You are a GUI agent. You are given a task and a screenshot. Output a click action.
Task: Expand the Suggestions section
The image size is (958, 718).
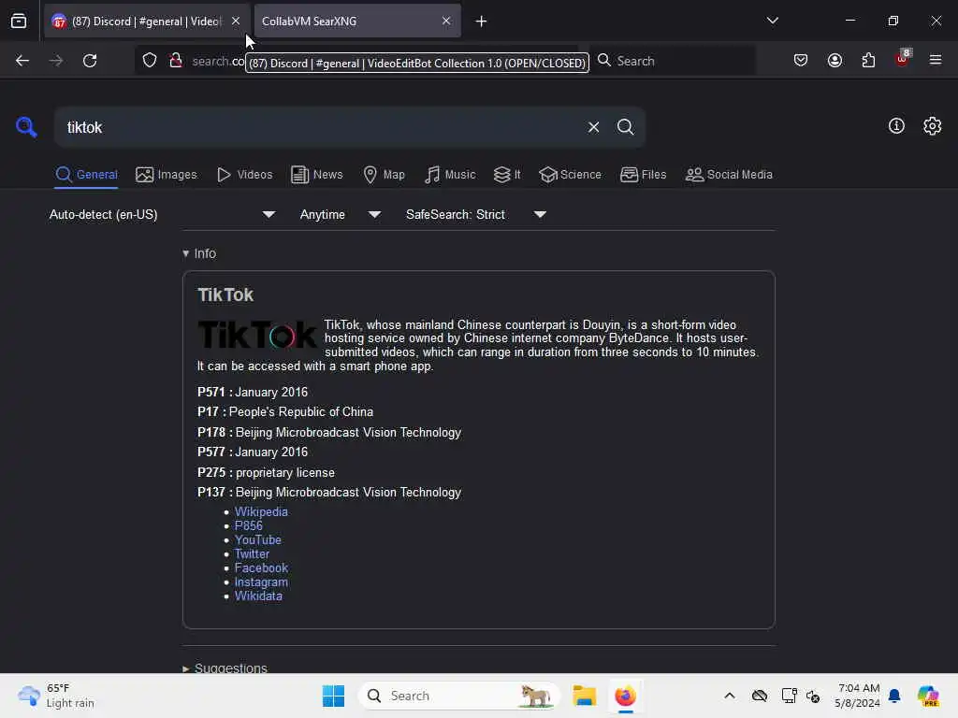(225, 668)
